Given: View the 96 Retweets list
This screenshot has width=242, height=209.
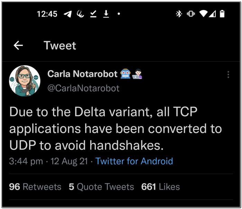Looking at the screenshot, I should tap(35, 187).
